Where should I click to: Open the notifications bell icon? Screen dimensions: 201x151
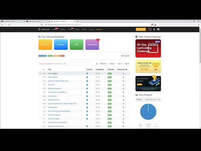click(x=154, y=29)
